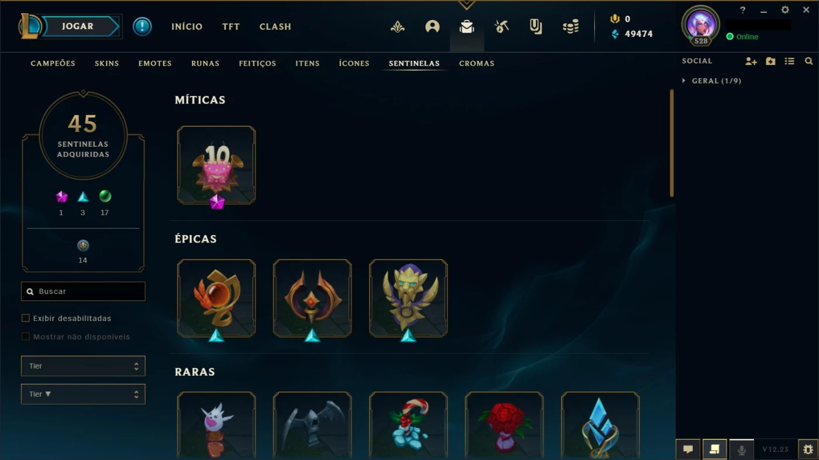Toggle the Mostrar não disponíveis checkbox
Screen dimensions: 819x460
pyautogui.click(x=25, y=337)
